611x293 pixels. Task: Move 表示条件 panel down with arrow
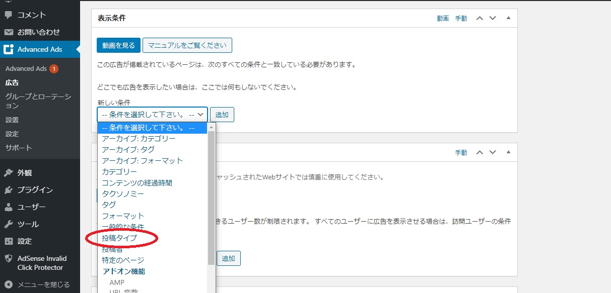point(493,18)
